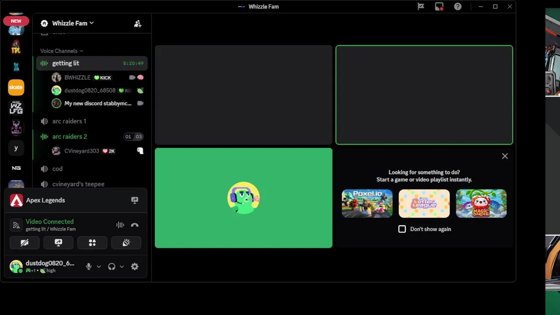Toggle the noise suppression waveform icon
Screen dimensions: 560x315
coord(120,225)
